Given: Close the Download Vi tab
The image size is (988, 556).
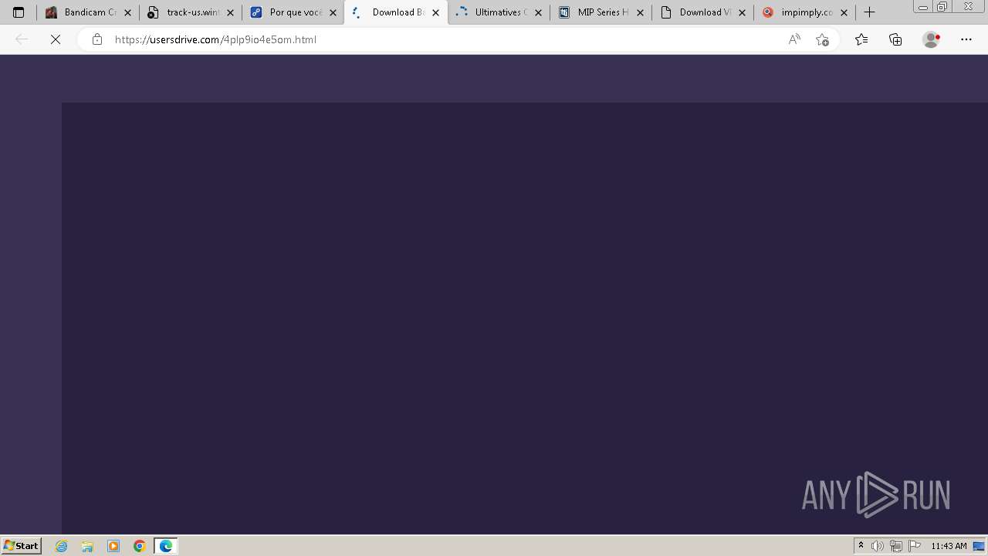Looking at the screenshot, I should pyautogui.click(x=743, y=12).
